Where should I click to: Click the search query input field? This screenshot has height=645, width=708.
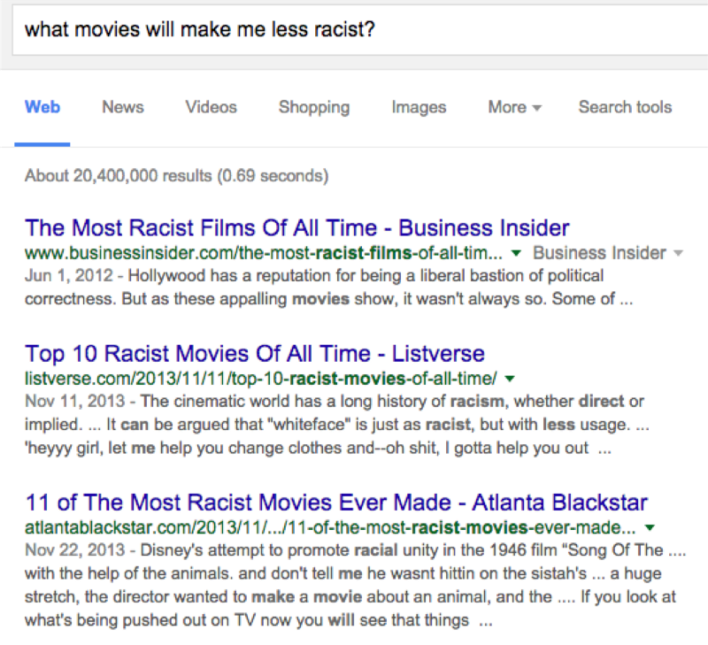[x=360, y=30]
